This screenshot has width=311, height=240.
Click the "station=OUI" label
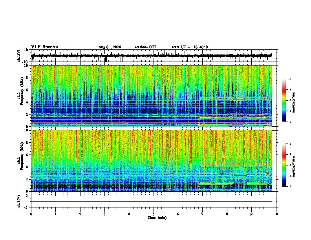(145, 47)
